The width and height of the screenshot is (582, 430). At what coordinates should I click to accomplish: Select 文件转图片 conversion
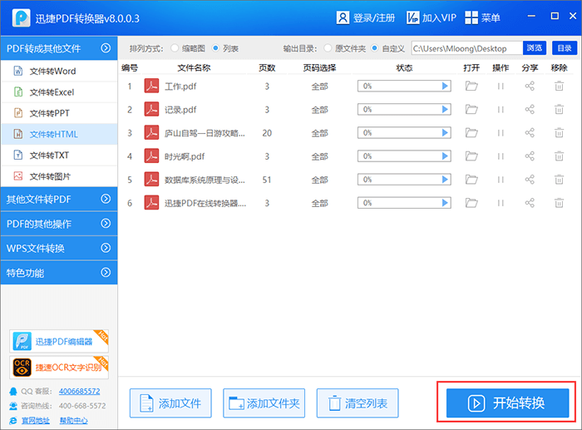[59, 176]
